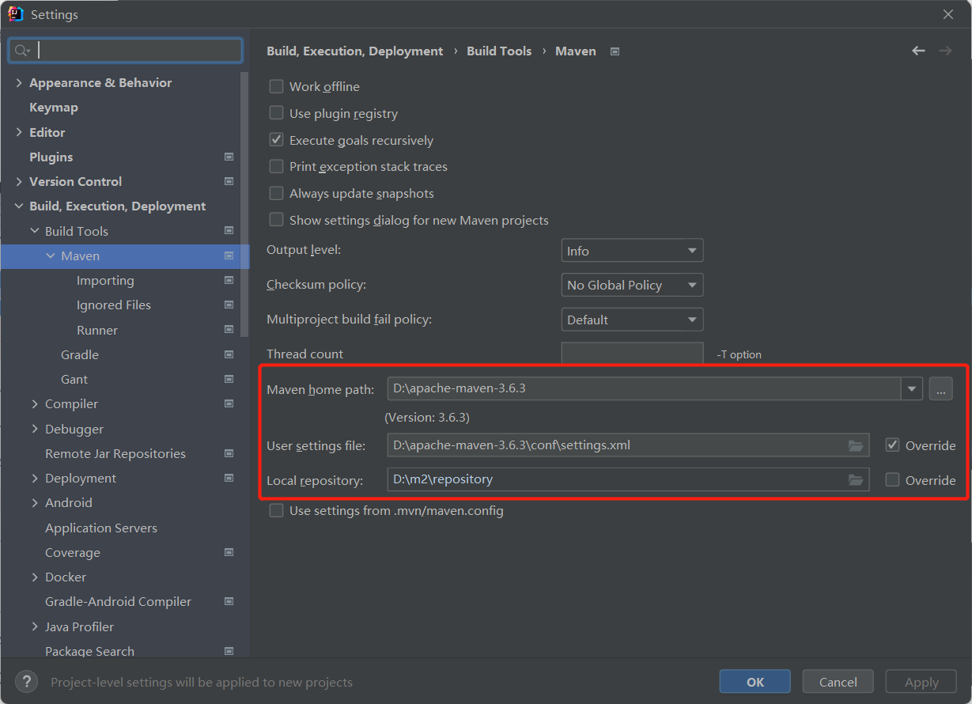Open Multiproject build fail policy dropdown

click(632, 320)
